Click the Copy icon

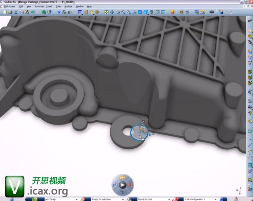pyautogui.click(x=21, y=12)
